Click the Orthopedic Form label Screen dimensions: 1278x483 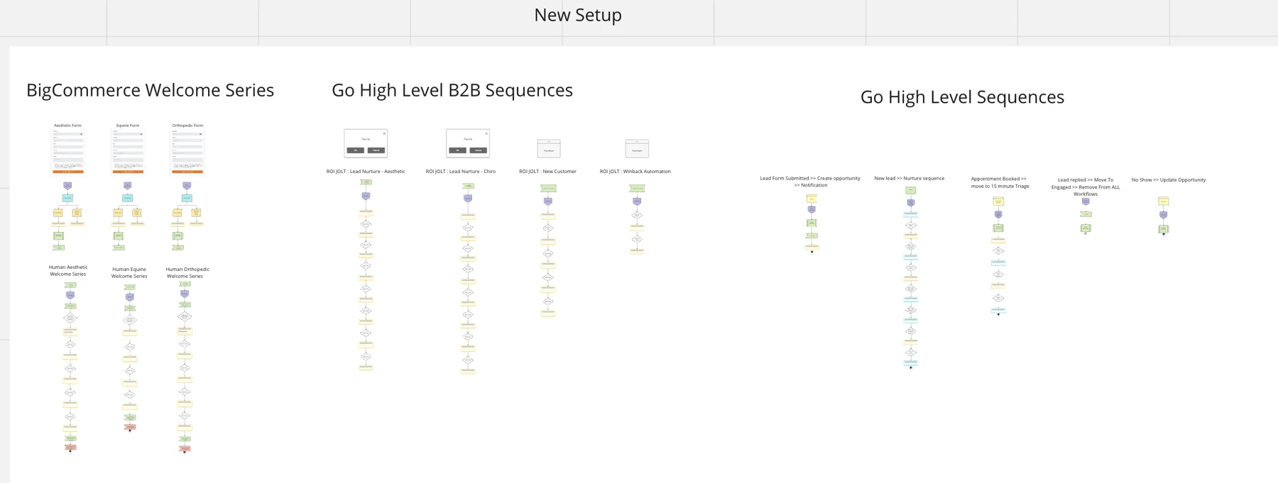187,126
